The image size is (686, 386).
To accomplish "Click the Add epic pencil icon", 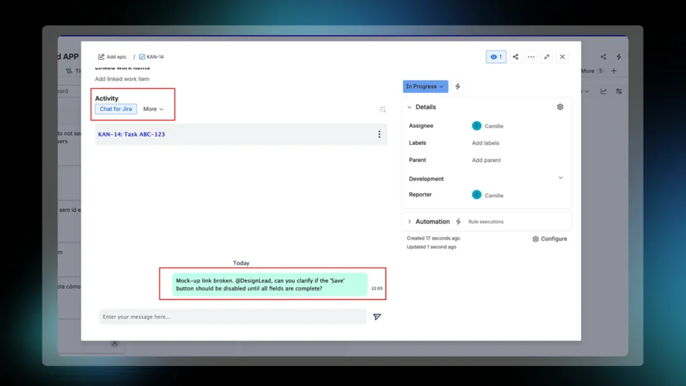I will click(x=102, y=57).
